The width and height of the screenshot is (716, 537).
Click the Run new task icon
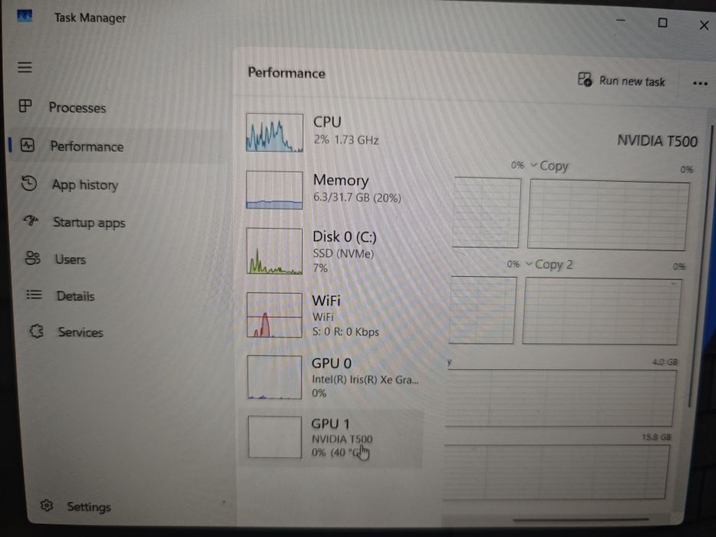585,80
